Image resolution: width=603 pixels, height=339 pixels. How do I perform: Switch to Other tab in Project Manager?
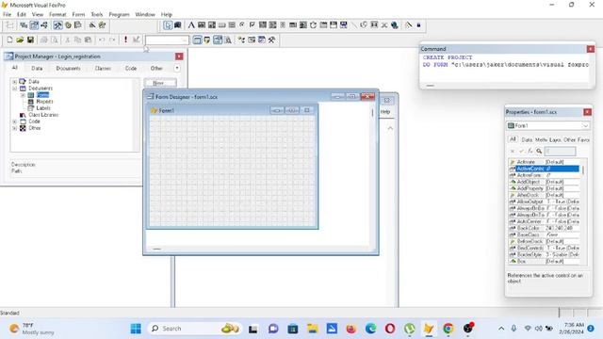[156, 68]
